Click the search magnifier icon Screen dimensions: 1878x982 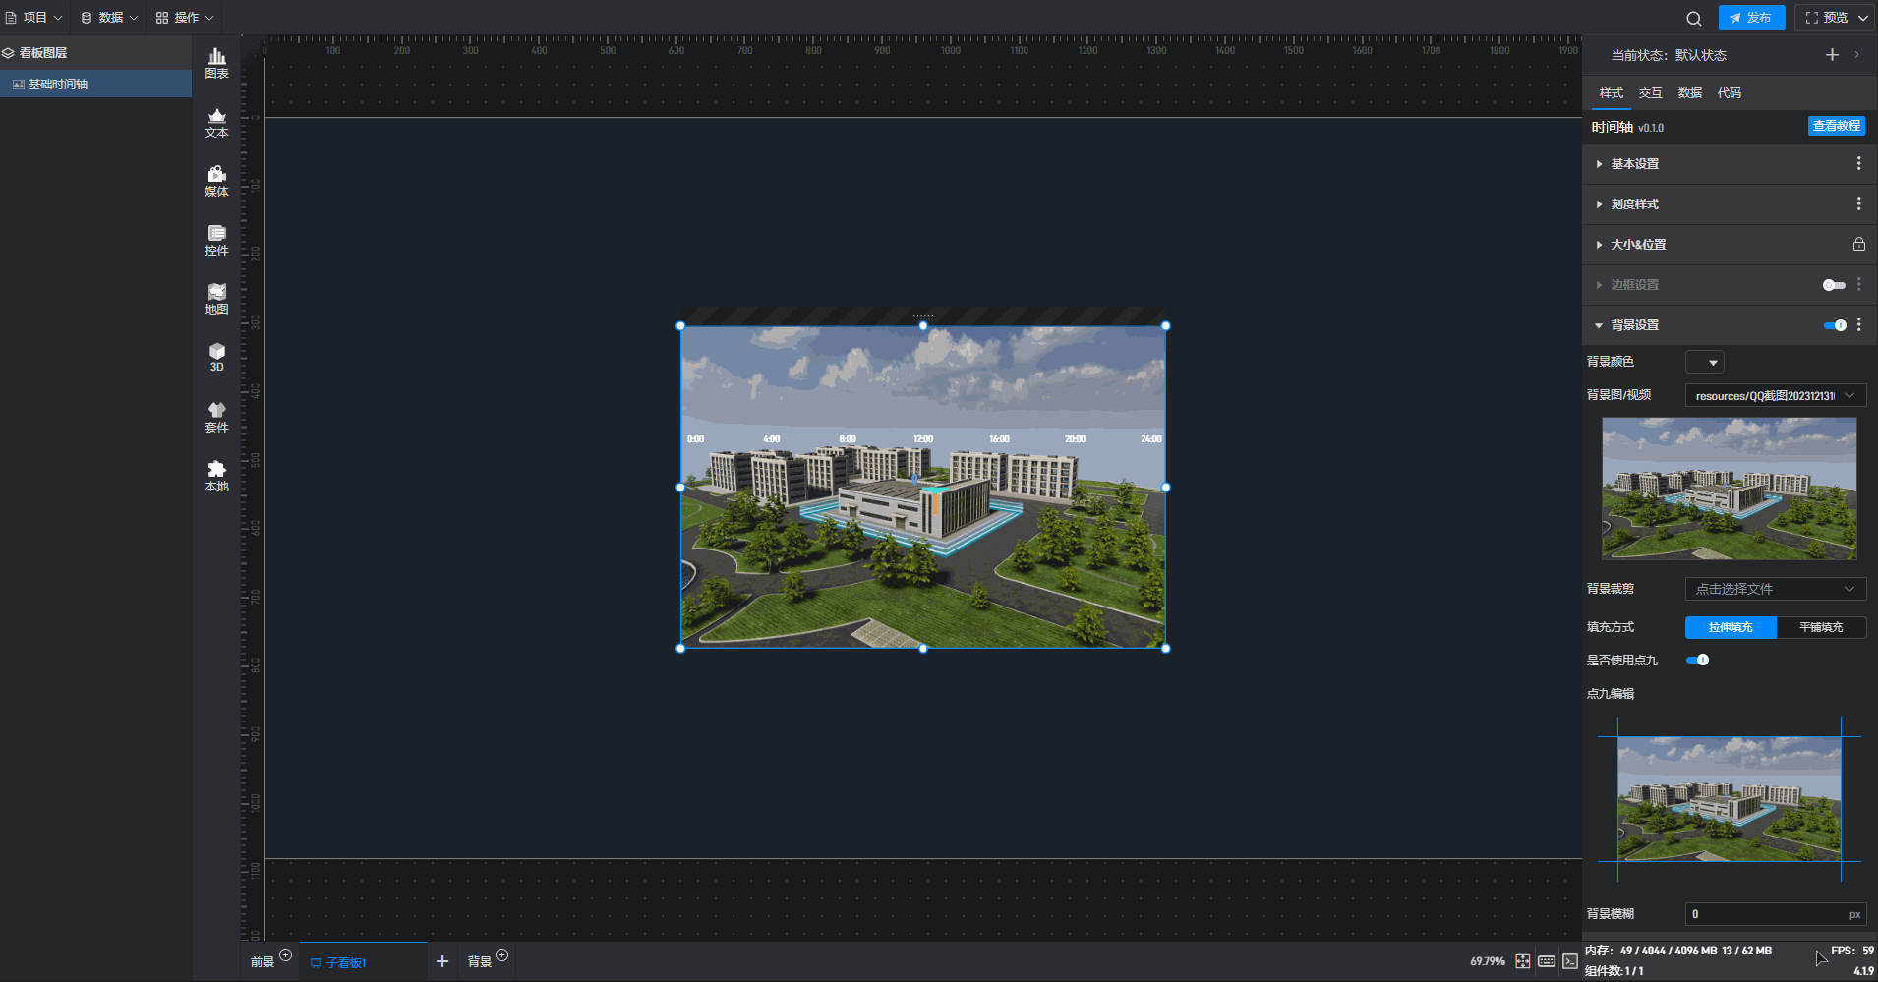click(x=1693, y=18)
